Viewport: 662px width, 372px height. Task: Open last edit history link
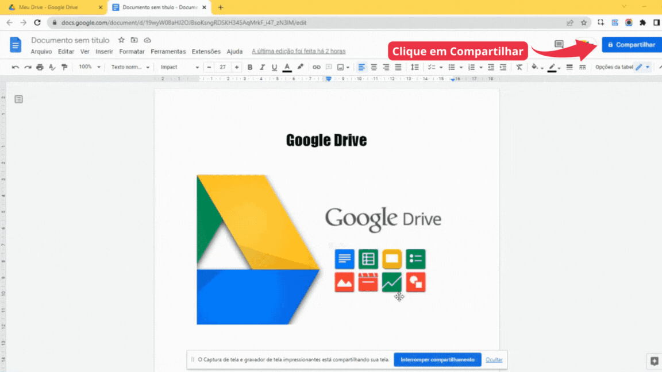(x=298, y=52)
